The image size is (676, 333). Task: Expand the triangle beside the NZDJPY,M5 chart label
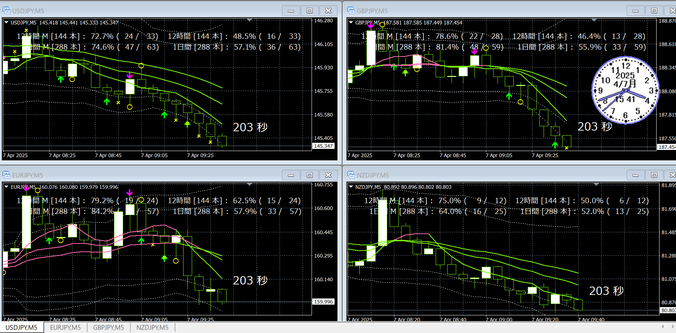[351, 187]
